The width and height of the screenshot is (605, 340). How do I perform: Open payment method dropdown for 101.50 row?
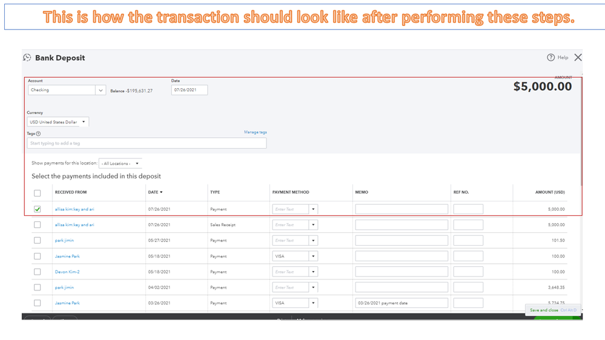click(x=313, y=241)
